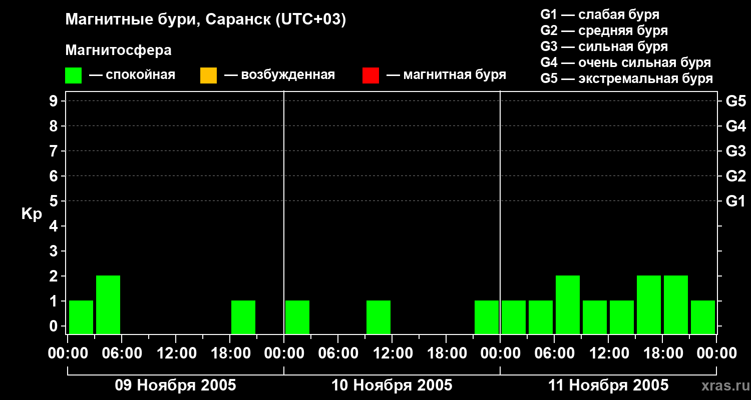Screen dimensions: 751x400
Task: Click the 18:00 time label for 10 Ноября
Action: 446,353
